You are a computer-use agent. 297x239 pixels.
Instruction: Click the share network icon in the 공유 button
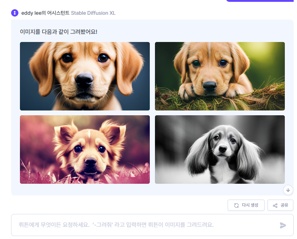point(274,205)
